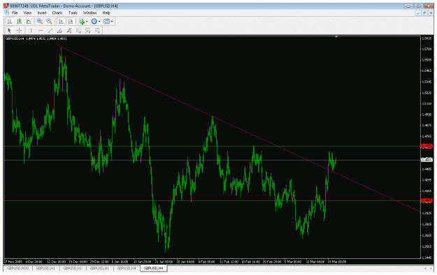The image size is (437, 275).
Task: Open the indicators dropdown arrow
Action: coord(87,22)
